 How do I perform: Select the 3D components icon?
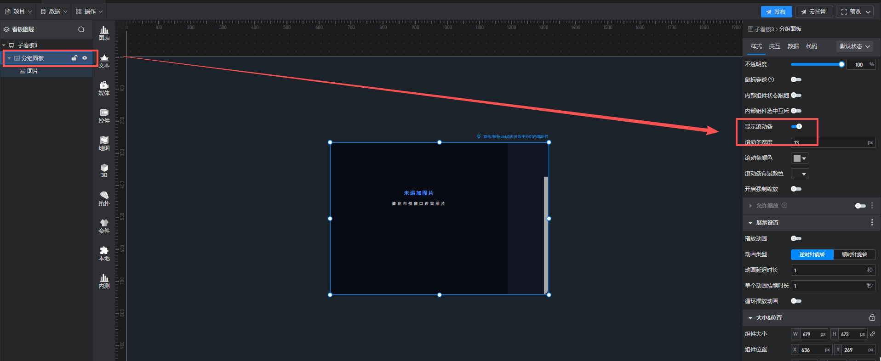click(x=104, y=170)
